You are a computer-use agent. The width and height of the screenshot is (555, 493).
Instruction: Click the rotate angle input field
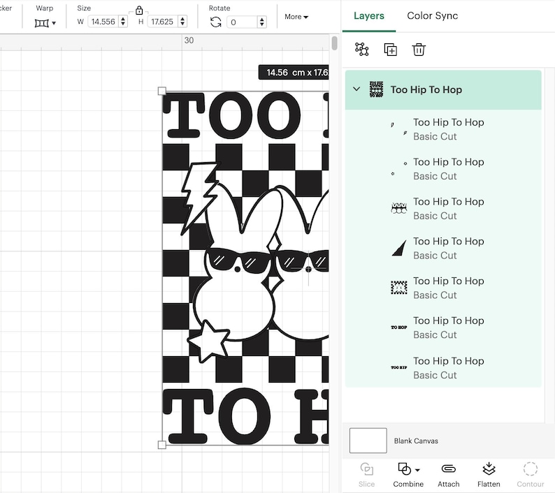point(242,22)
